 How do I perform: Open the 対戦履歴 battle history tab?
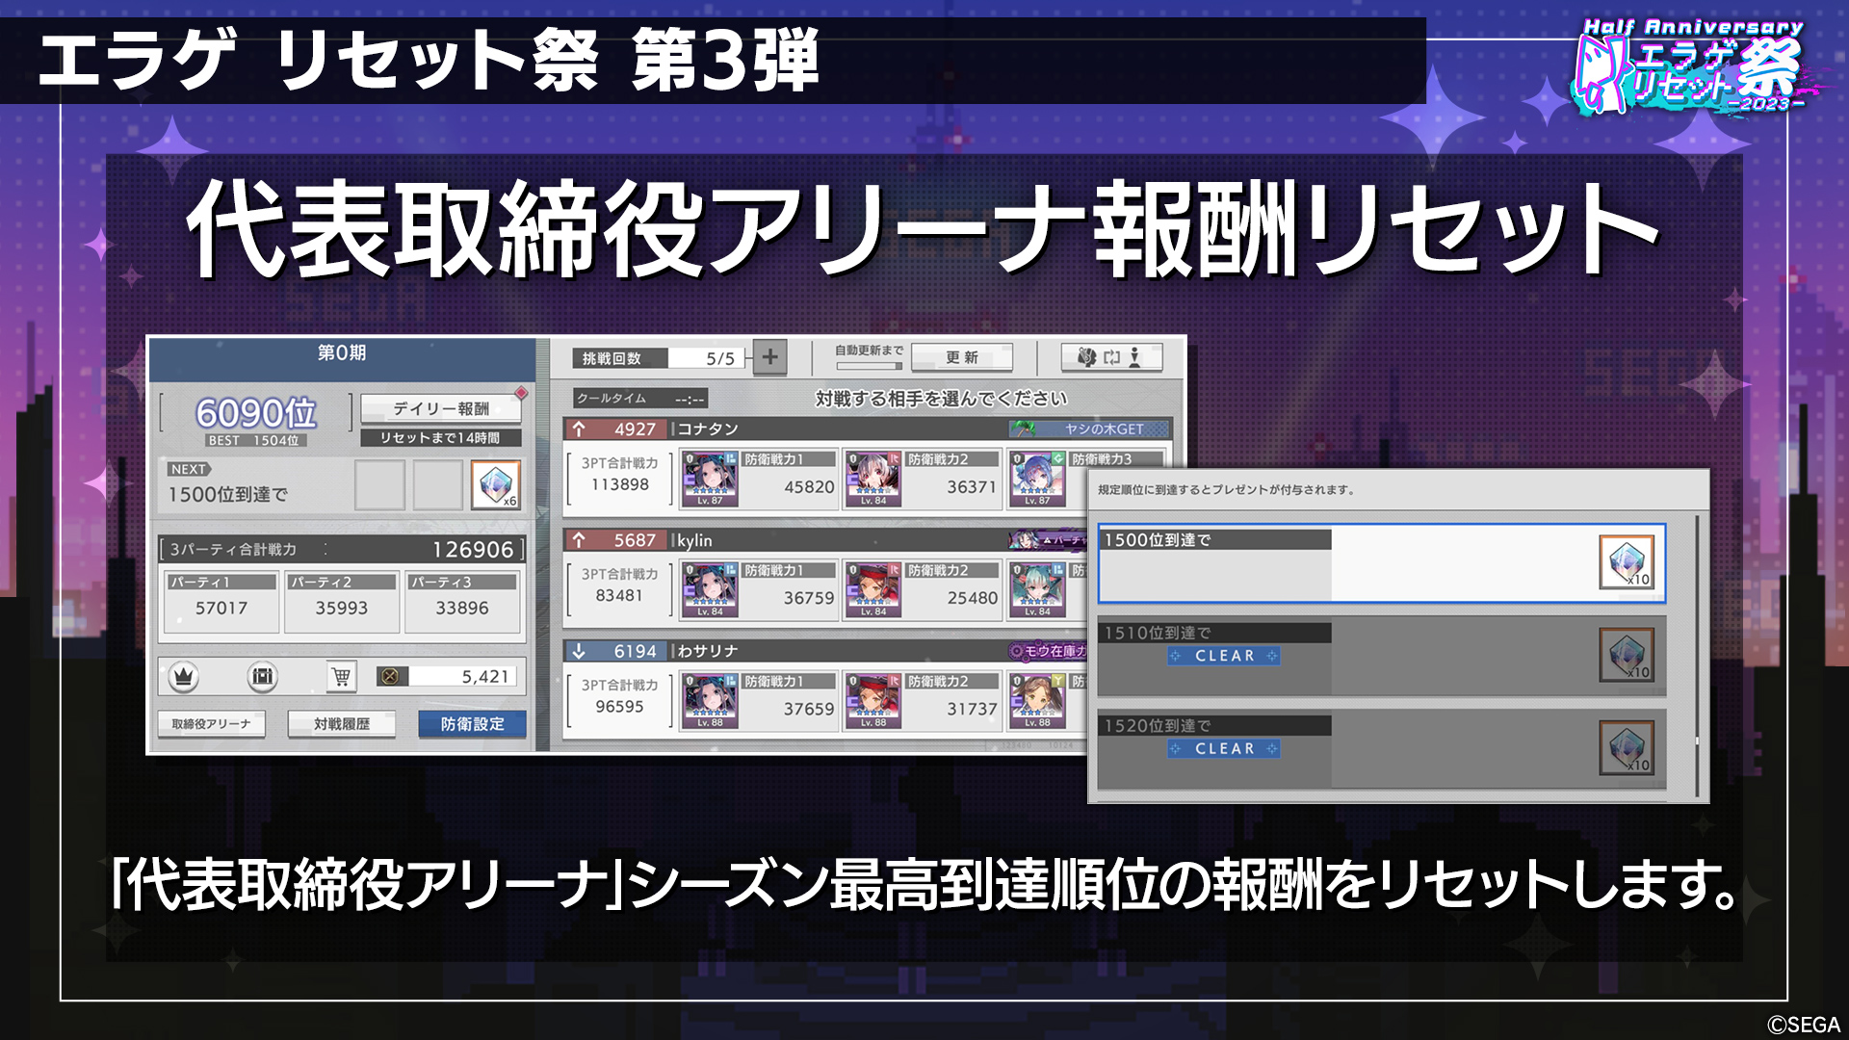(342, 724)
